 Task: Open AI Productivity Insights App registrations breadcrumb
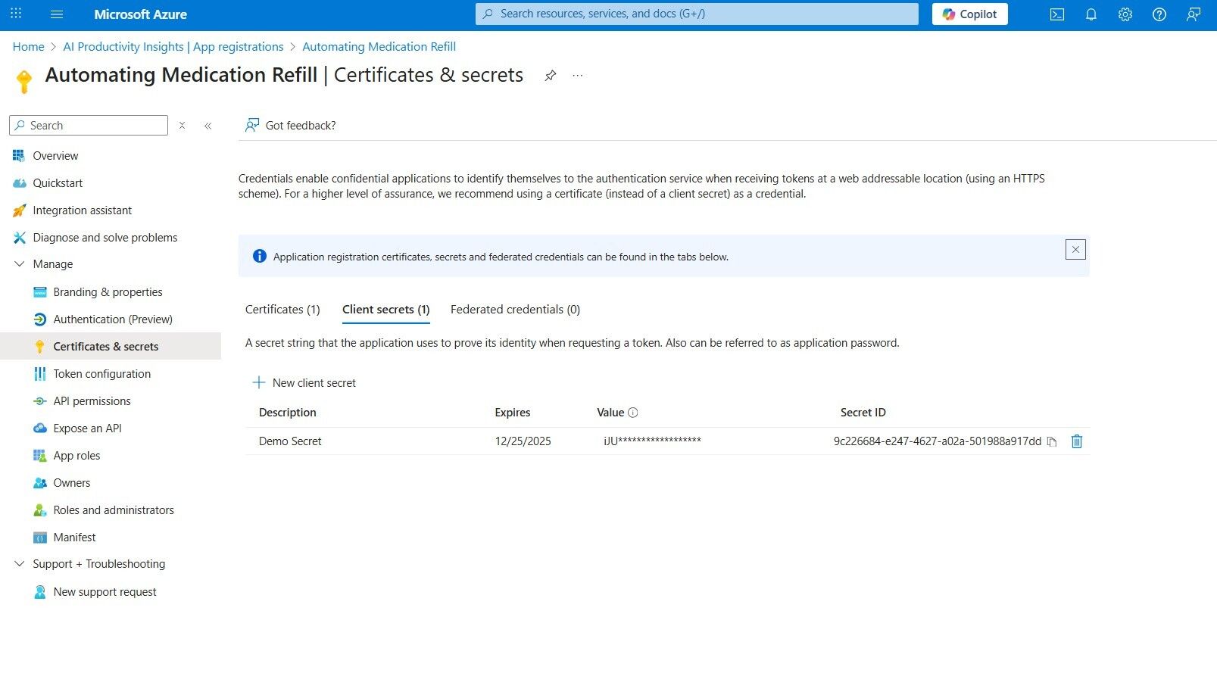(x=173, y=47)
